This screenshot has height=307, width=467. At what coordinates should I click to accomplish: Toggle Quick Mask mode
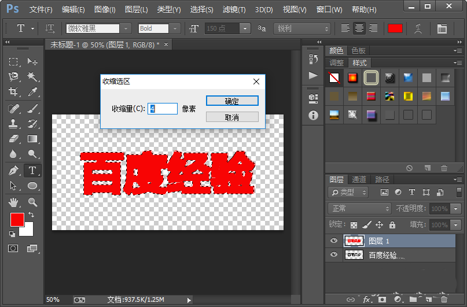coord(13,249)
